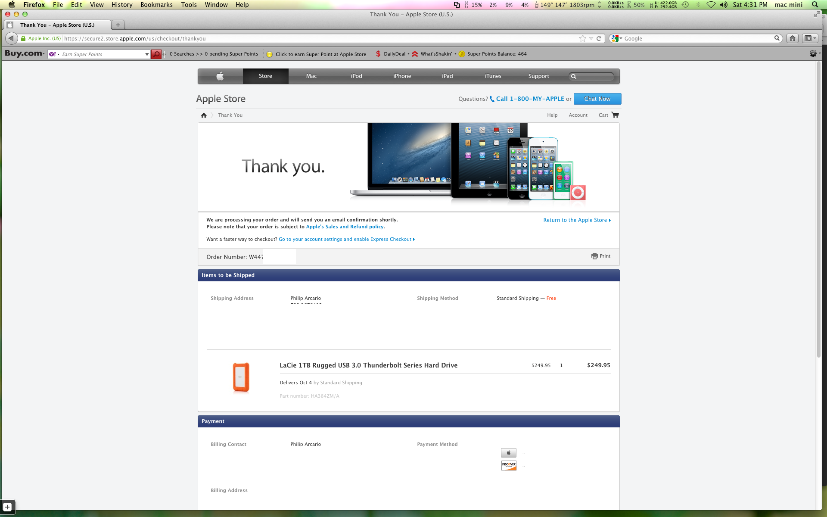This screenshot has width=827, height=517.
Task: Open the Firefox Home button
Action: pos(793,38)
